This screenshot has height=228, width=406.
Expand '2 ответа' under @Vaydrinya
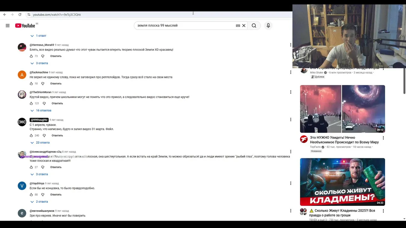pyautogui.click(x=39, y=202)
